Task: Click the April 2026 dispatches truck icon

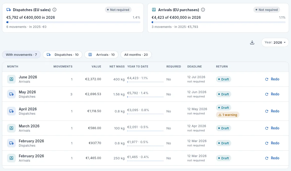Action: pyautogui.click(x=11, y=111)
